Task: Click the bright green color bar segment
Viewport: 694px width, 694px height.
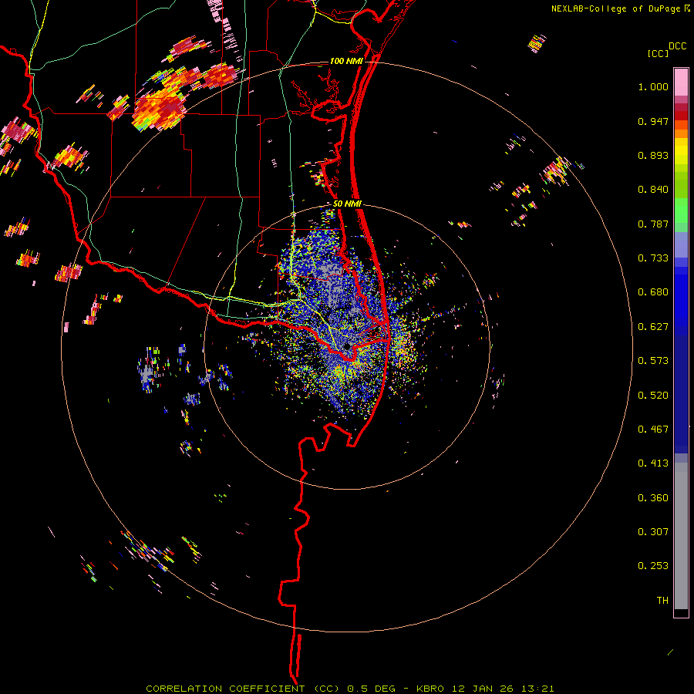Action: pyautogui.click(x=681, y=211)
